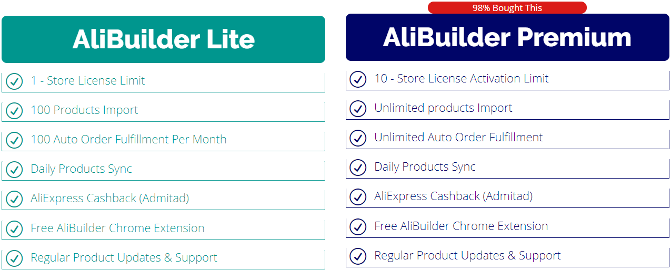Image resolution: width=671 pixels, height=271 pixels.
Task: Click checkmark beside Unlimited products Import
Action: point(358,109)
